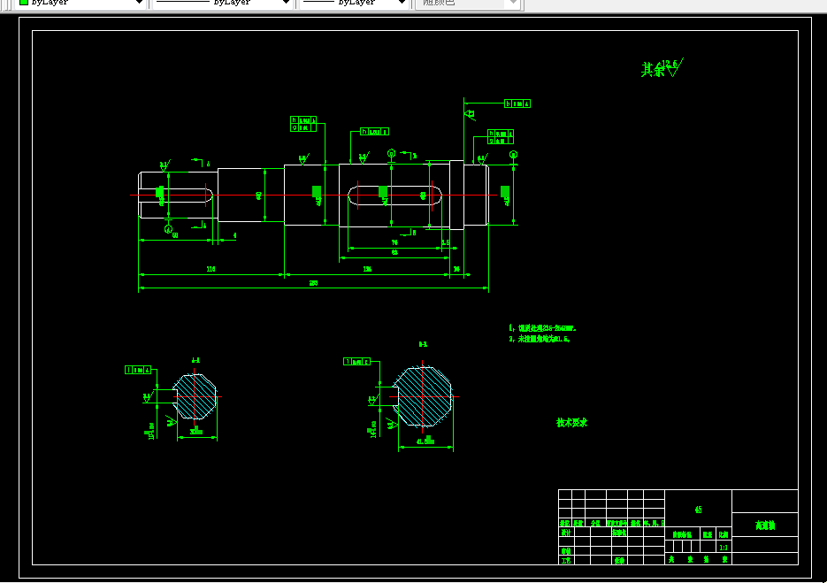Select the tolerance frame beside A-A section
The image size is (827, 583).
[138, 370]
